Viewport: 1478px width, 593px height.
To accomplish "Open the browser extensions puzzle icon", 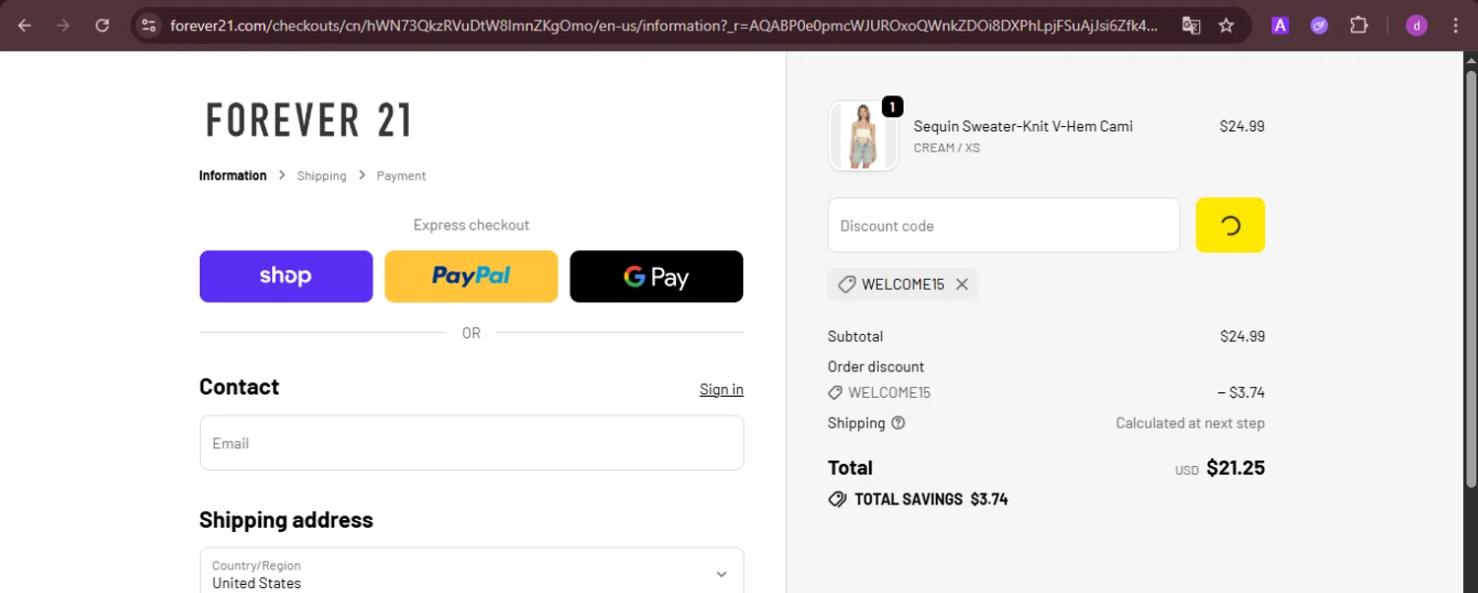I will 1359,26.
